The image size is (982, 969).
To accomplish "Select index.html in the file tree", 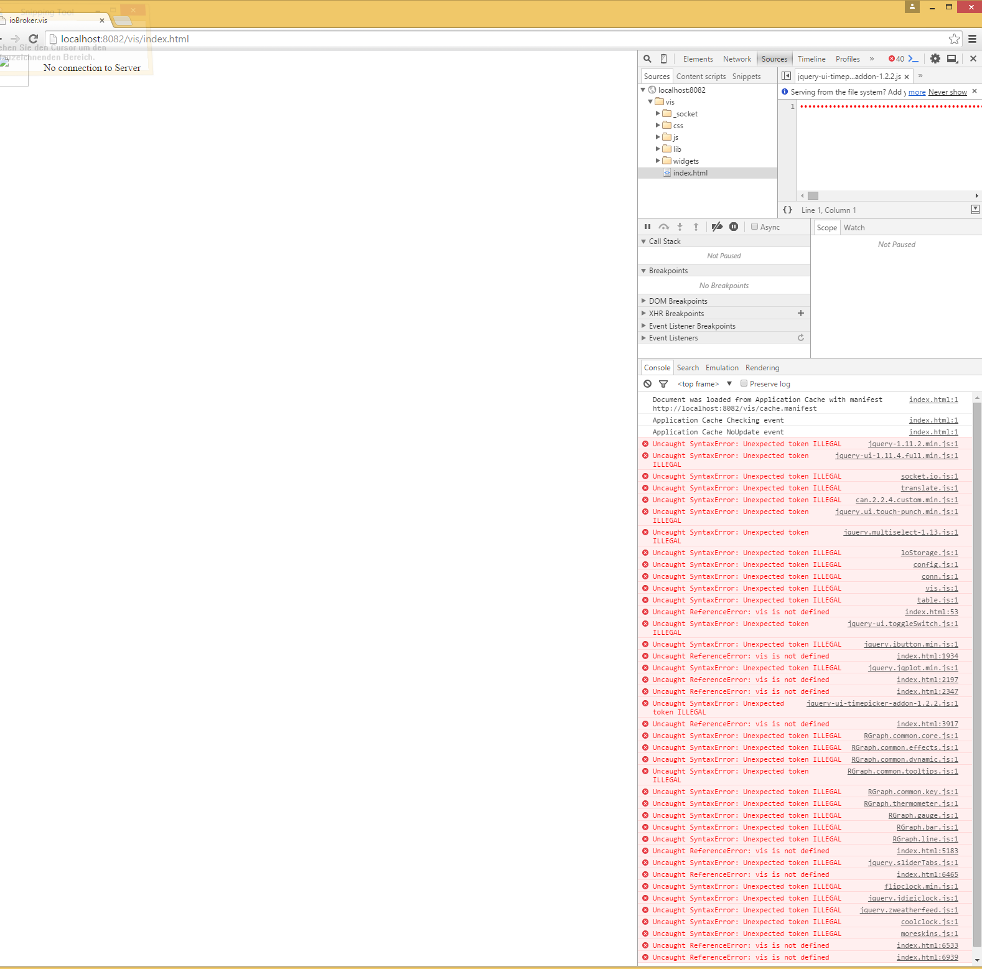I will point(690,173).
